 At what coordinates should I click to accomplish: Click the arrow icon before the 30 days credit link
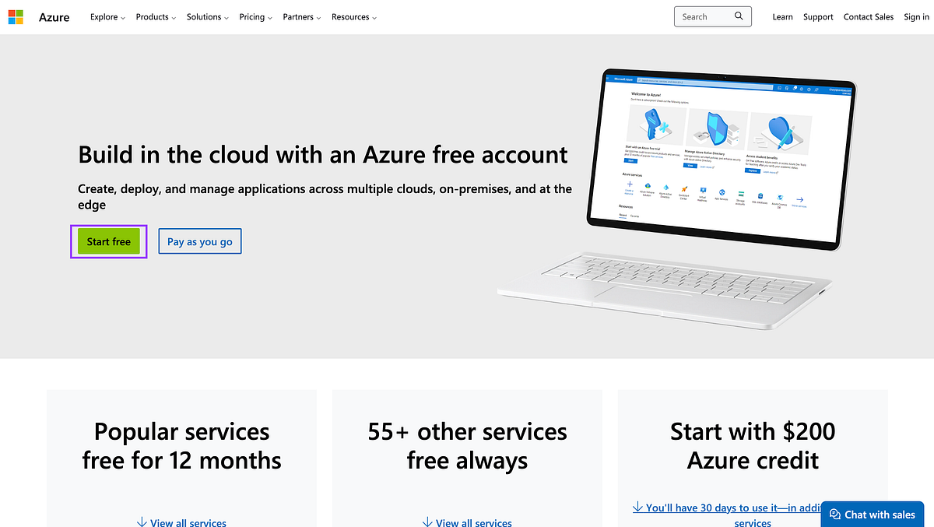[x=637, y=507]
